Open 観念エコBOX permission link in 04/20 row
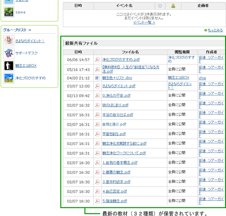 coord(179,78)
